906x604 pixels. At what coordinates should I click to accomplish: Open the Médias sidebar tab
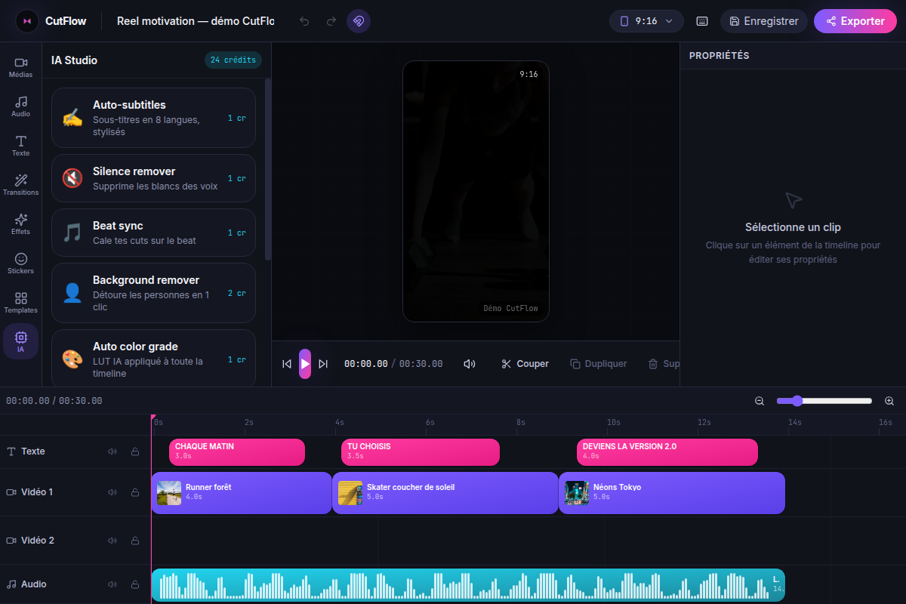(x=21, y=67)
